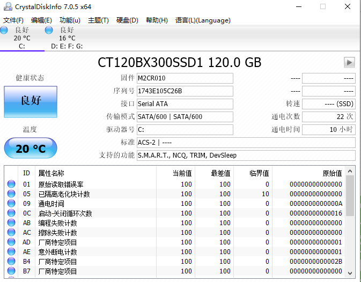Click the transfer mode field SATA/600 | SATA/600
This screenshot has width=361, height=282.
click(185, 117)
